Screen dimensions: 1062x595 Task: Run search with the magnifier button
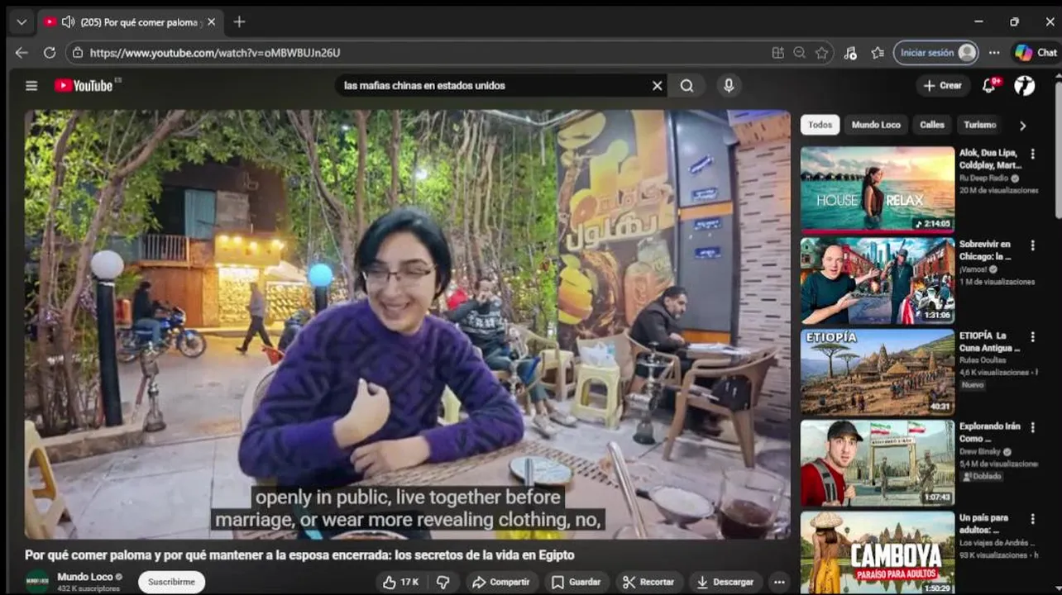(x=687, y=85)
